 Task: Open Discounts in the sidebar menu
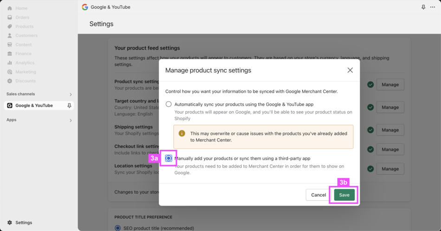(x=25, y=81)
